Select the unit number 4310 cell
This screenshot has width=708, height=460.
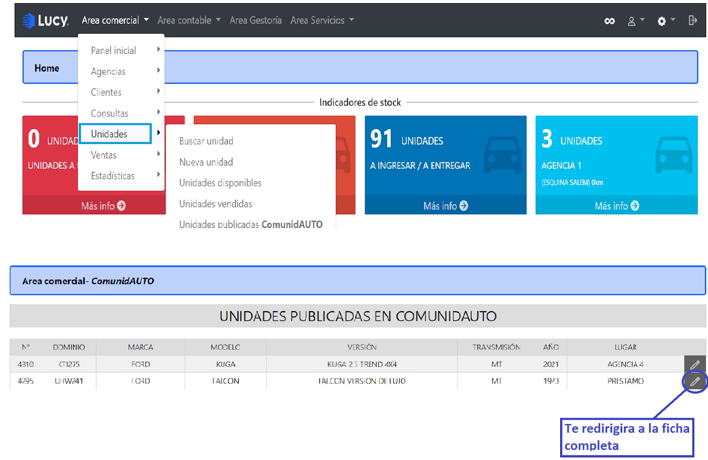click(26, 365)
